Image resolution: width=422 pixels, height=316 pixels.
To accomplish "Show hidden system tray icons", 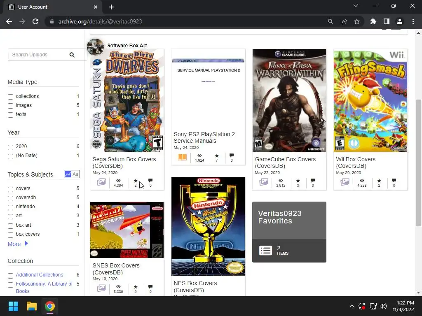I will (352, 306).
